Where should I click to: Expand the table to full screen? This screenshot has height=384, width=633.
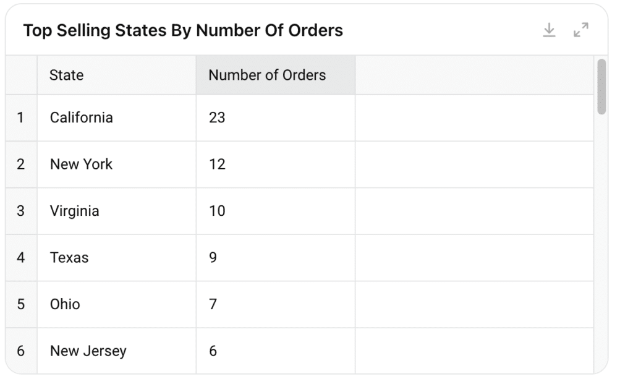coord(581,30)
